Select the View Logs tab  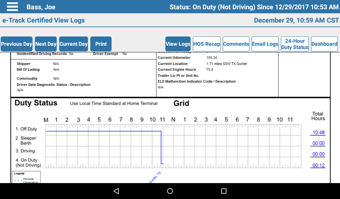pyautogui.click(x=178, y=44)
